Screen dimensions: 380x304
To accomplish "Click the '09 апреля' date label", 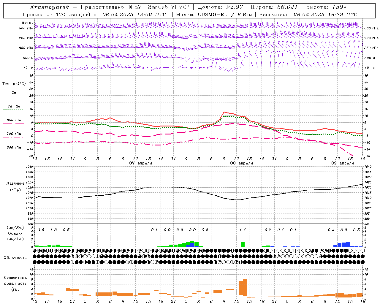I will (x=343, y=163).
